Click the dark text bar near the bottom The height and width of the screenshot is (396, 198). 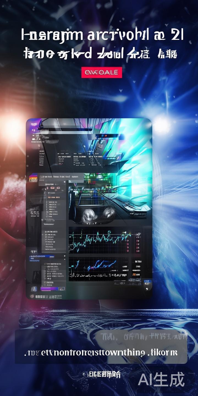point(101,352)
